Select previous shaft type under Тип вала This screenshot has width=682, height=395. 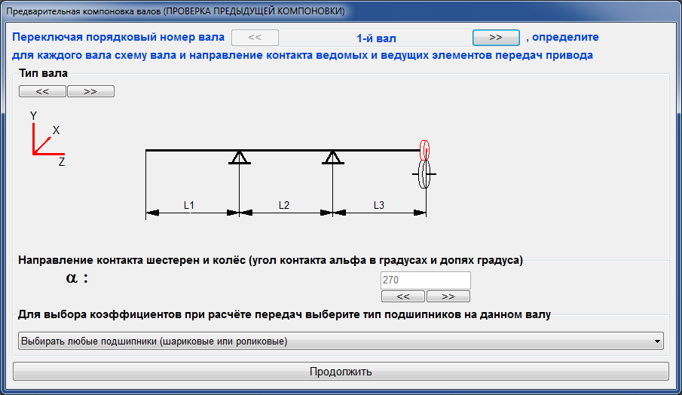[x=43, y=91]
